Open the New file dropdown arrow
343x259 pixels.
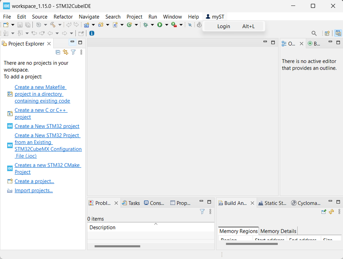13,25
